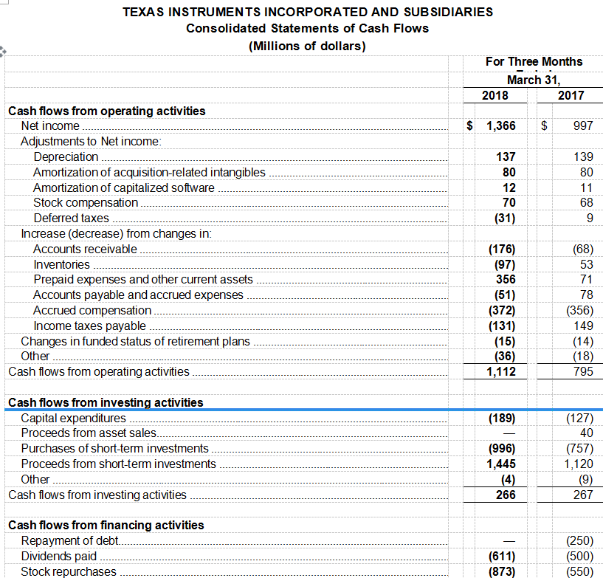Click the 'For Three Months' column header
This screenshot has height=578, width=603.
534,61
